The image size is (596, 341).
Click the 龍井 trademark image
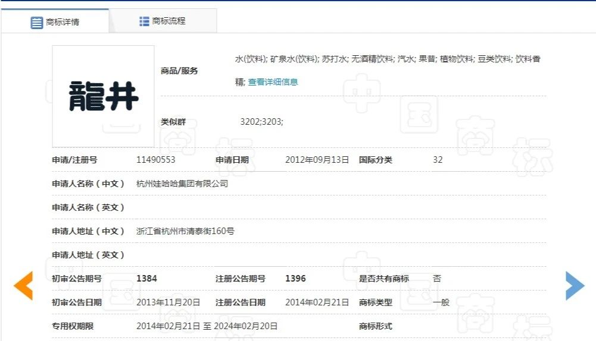103,96
